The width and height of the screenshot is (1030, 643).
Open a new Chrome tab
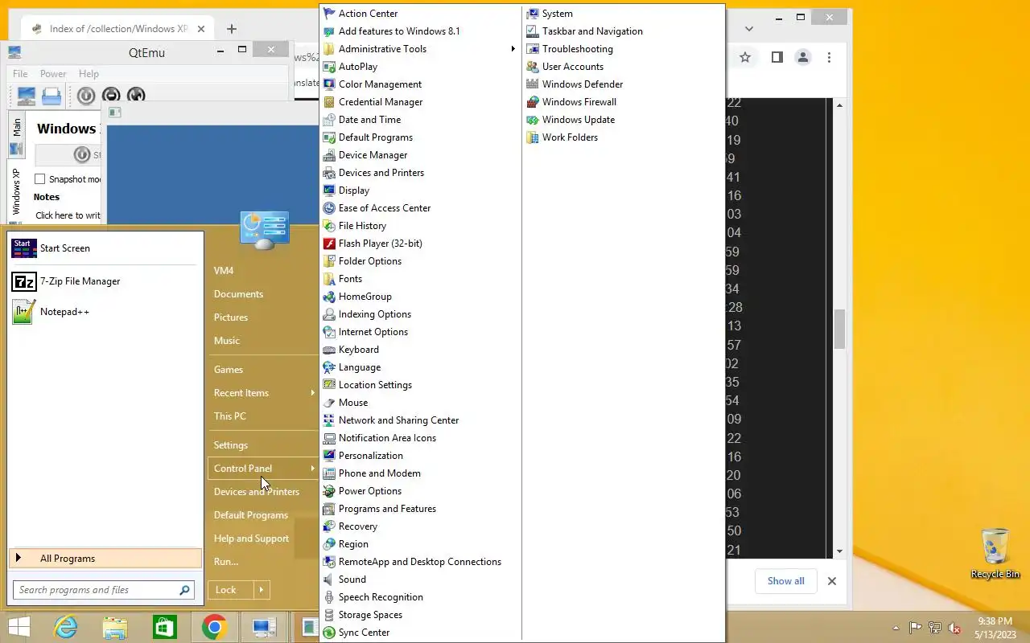click(x=232, y=29)
